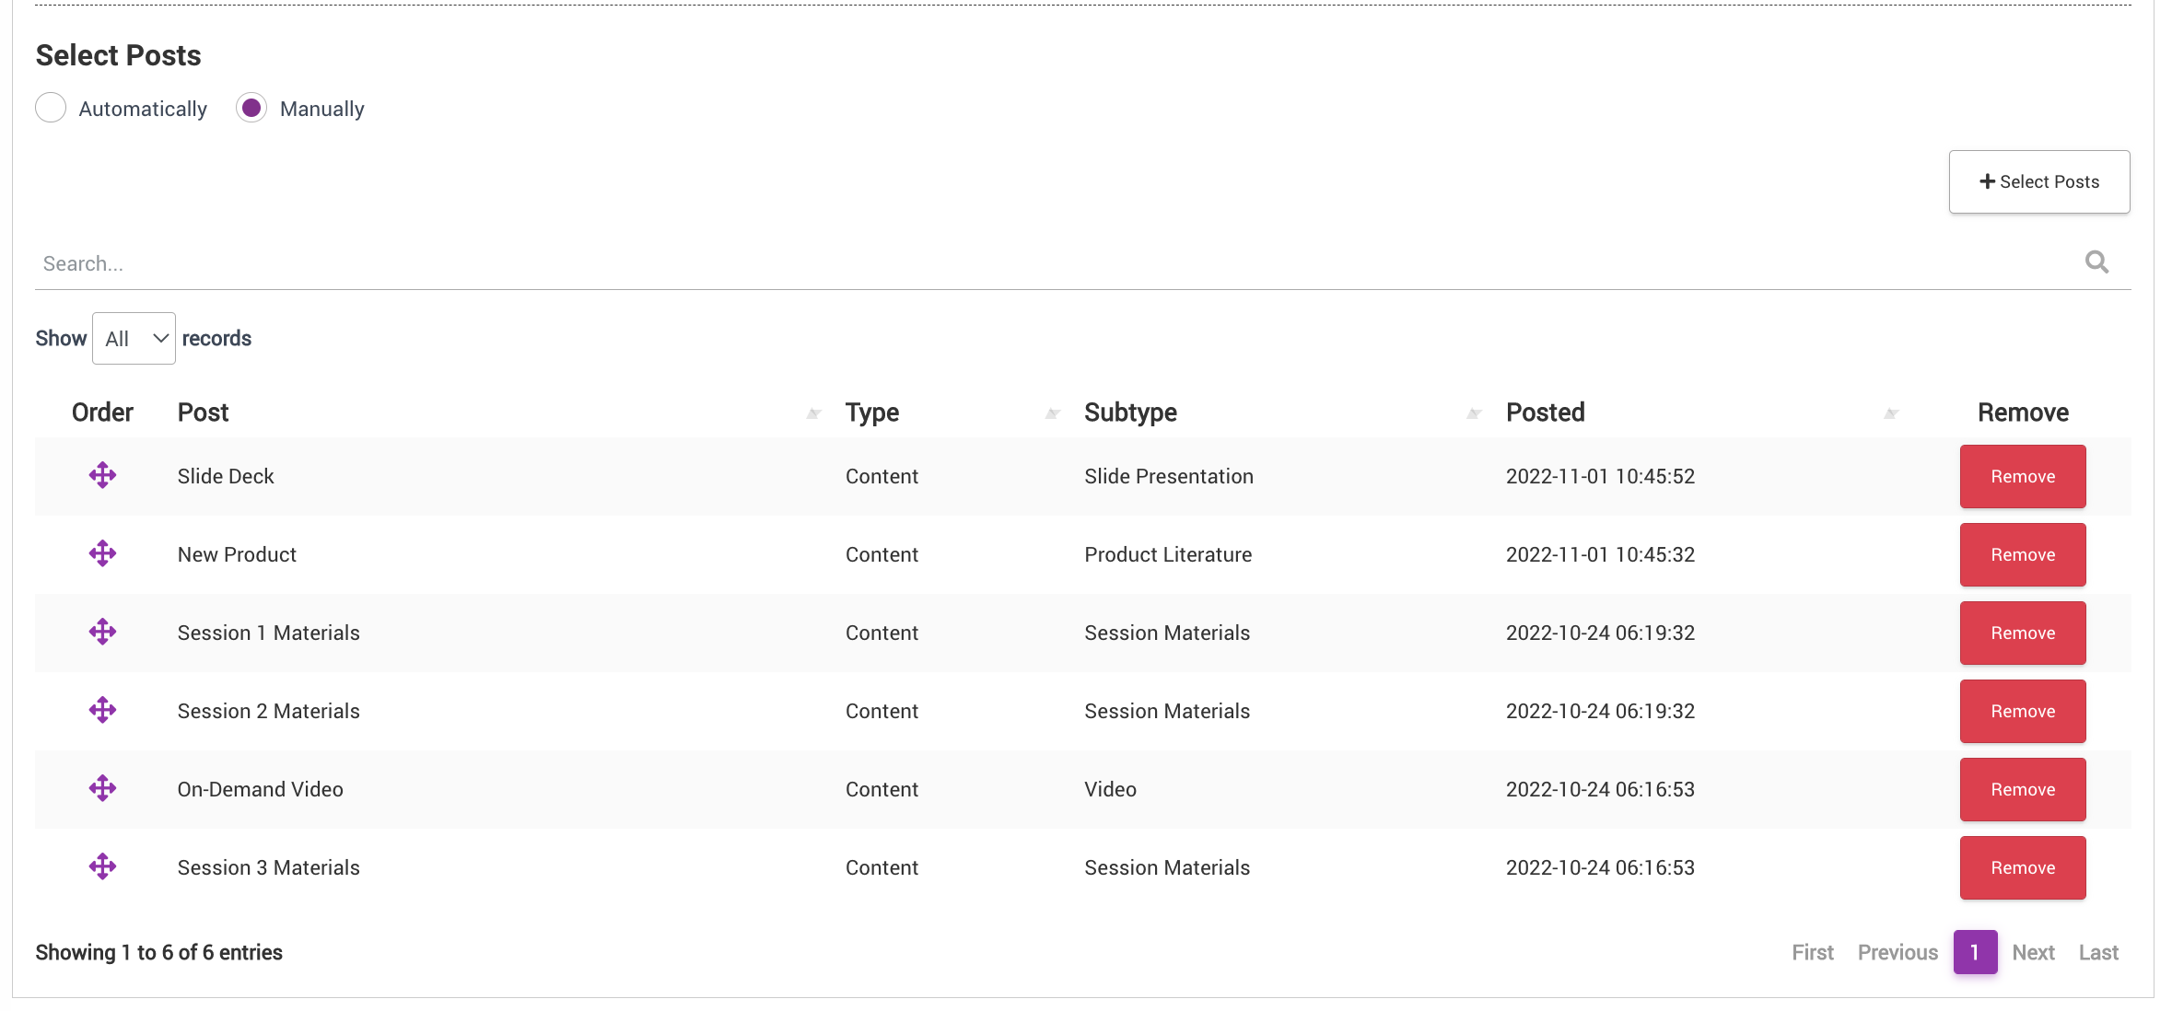Screen dimensions: 2172x1011
Task: Remove Session 1 Materials post
Action: click(x=2023, y=633)
